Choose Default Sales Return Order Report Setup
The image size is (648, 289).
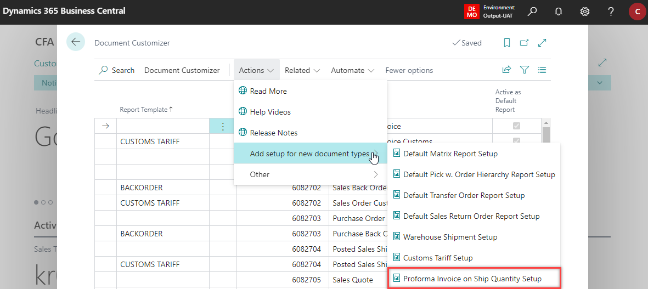pos(474,216)
